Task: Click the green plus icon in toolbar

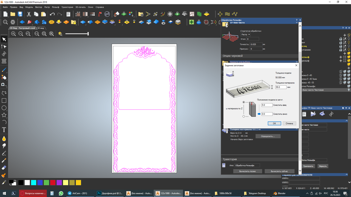Action: tap(192, 22)
